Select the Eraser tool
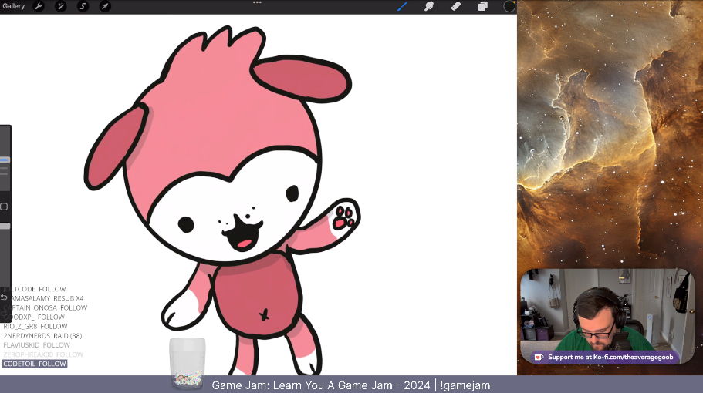703x393 pixels. tap(455, 6)
